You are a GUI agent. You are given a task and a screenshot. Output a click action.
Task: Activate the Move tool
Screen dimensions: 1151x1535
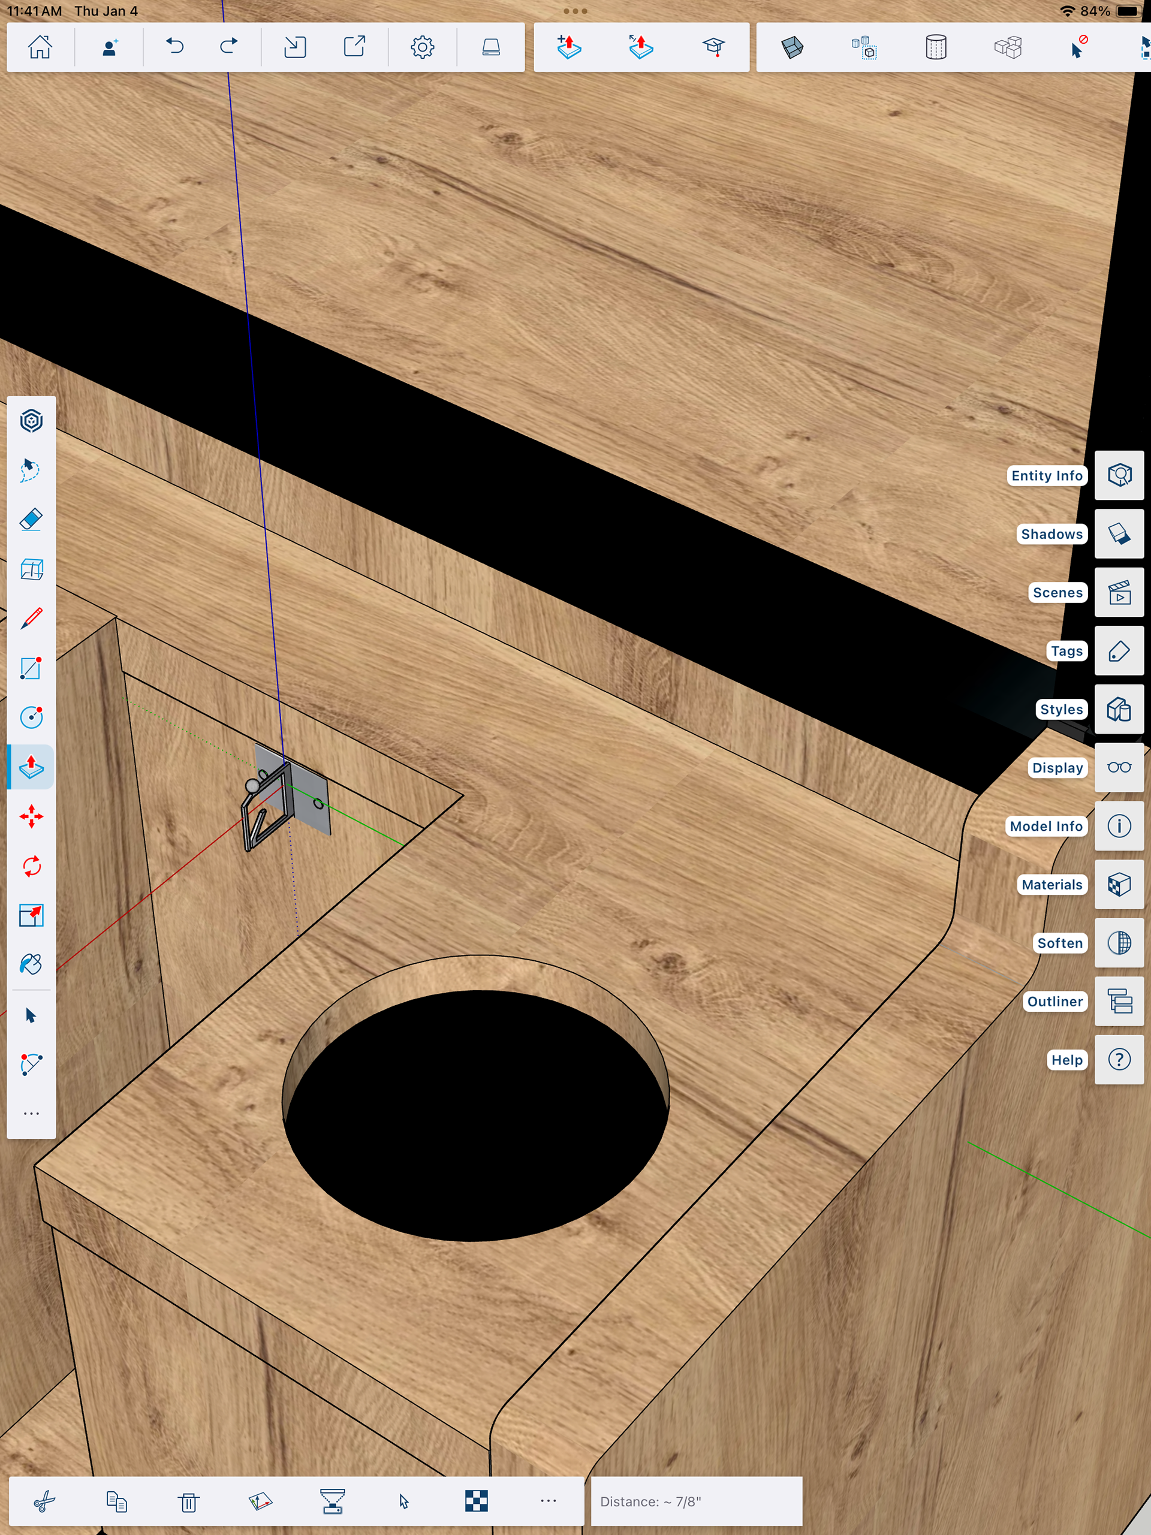tap(31, 816)
